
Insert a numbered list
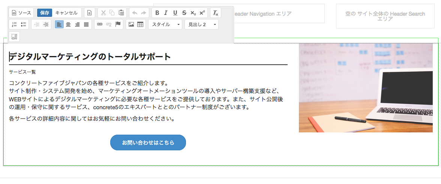point(14,24)
